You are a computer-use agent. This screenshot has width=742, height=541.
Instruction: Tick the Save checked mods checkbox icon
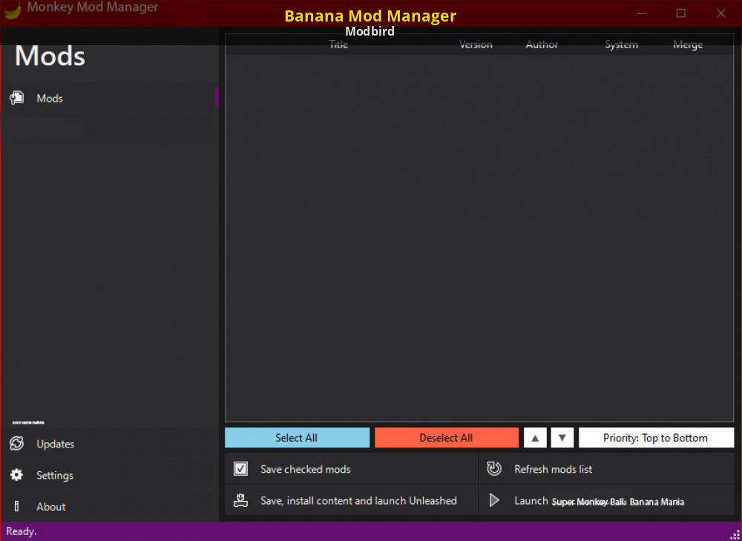coord(240,469)
